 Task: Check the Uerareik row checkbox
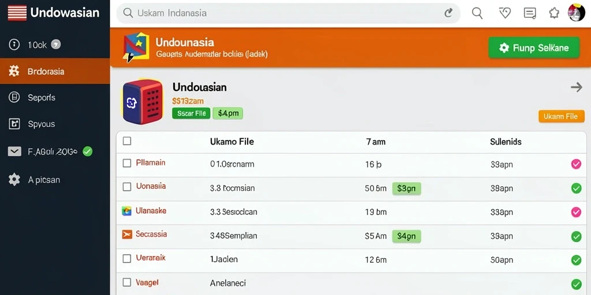127,259
